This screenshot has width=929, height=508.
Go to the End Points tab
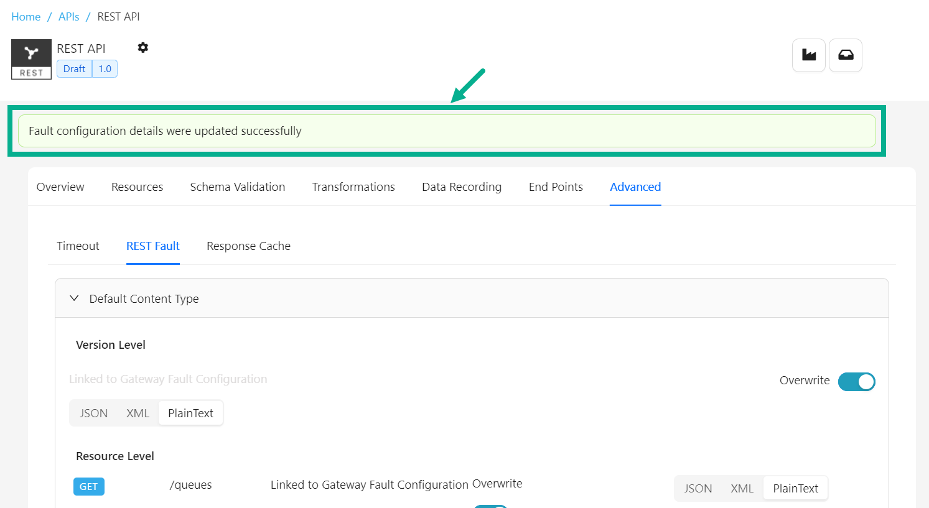(x=556, y=187)
